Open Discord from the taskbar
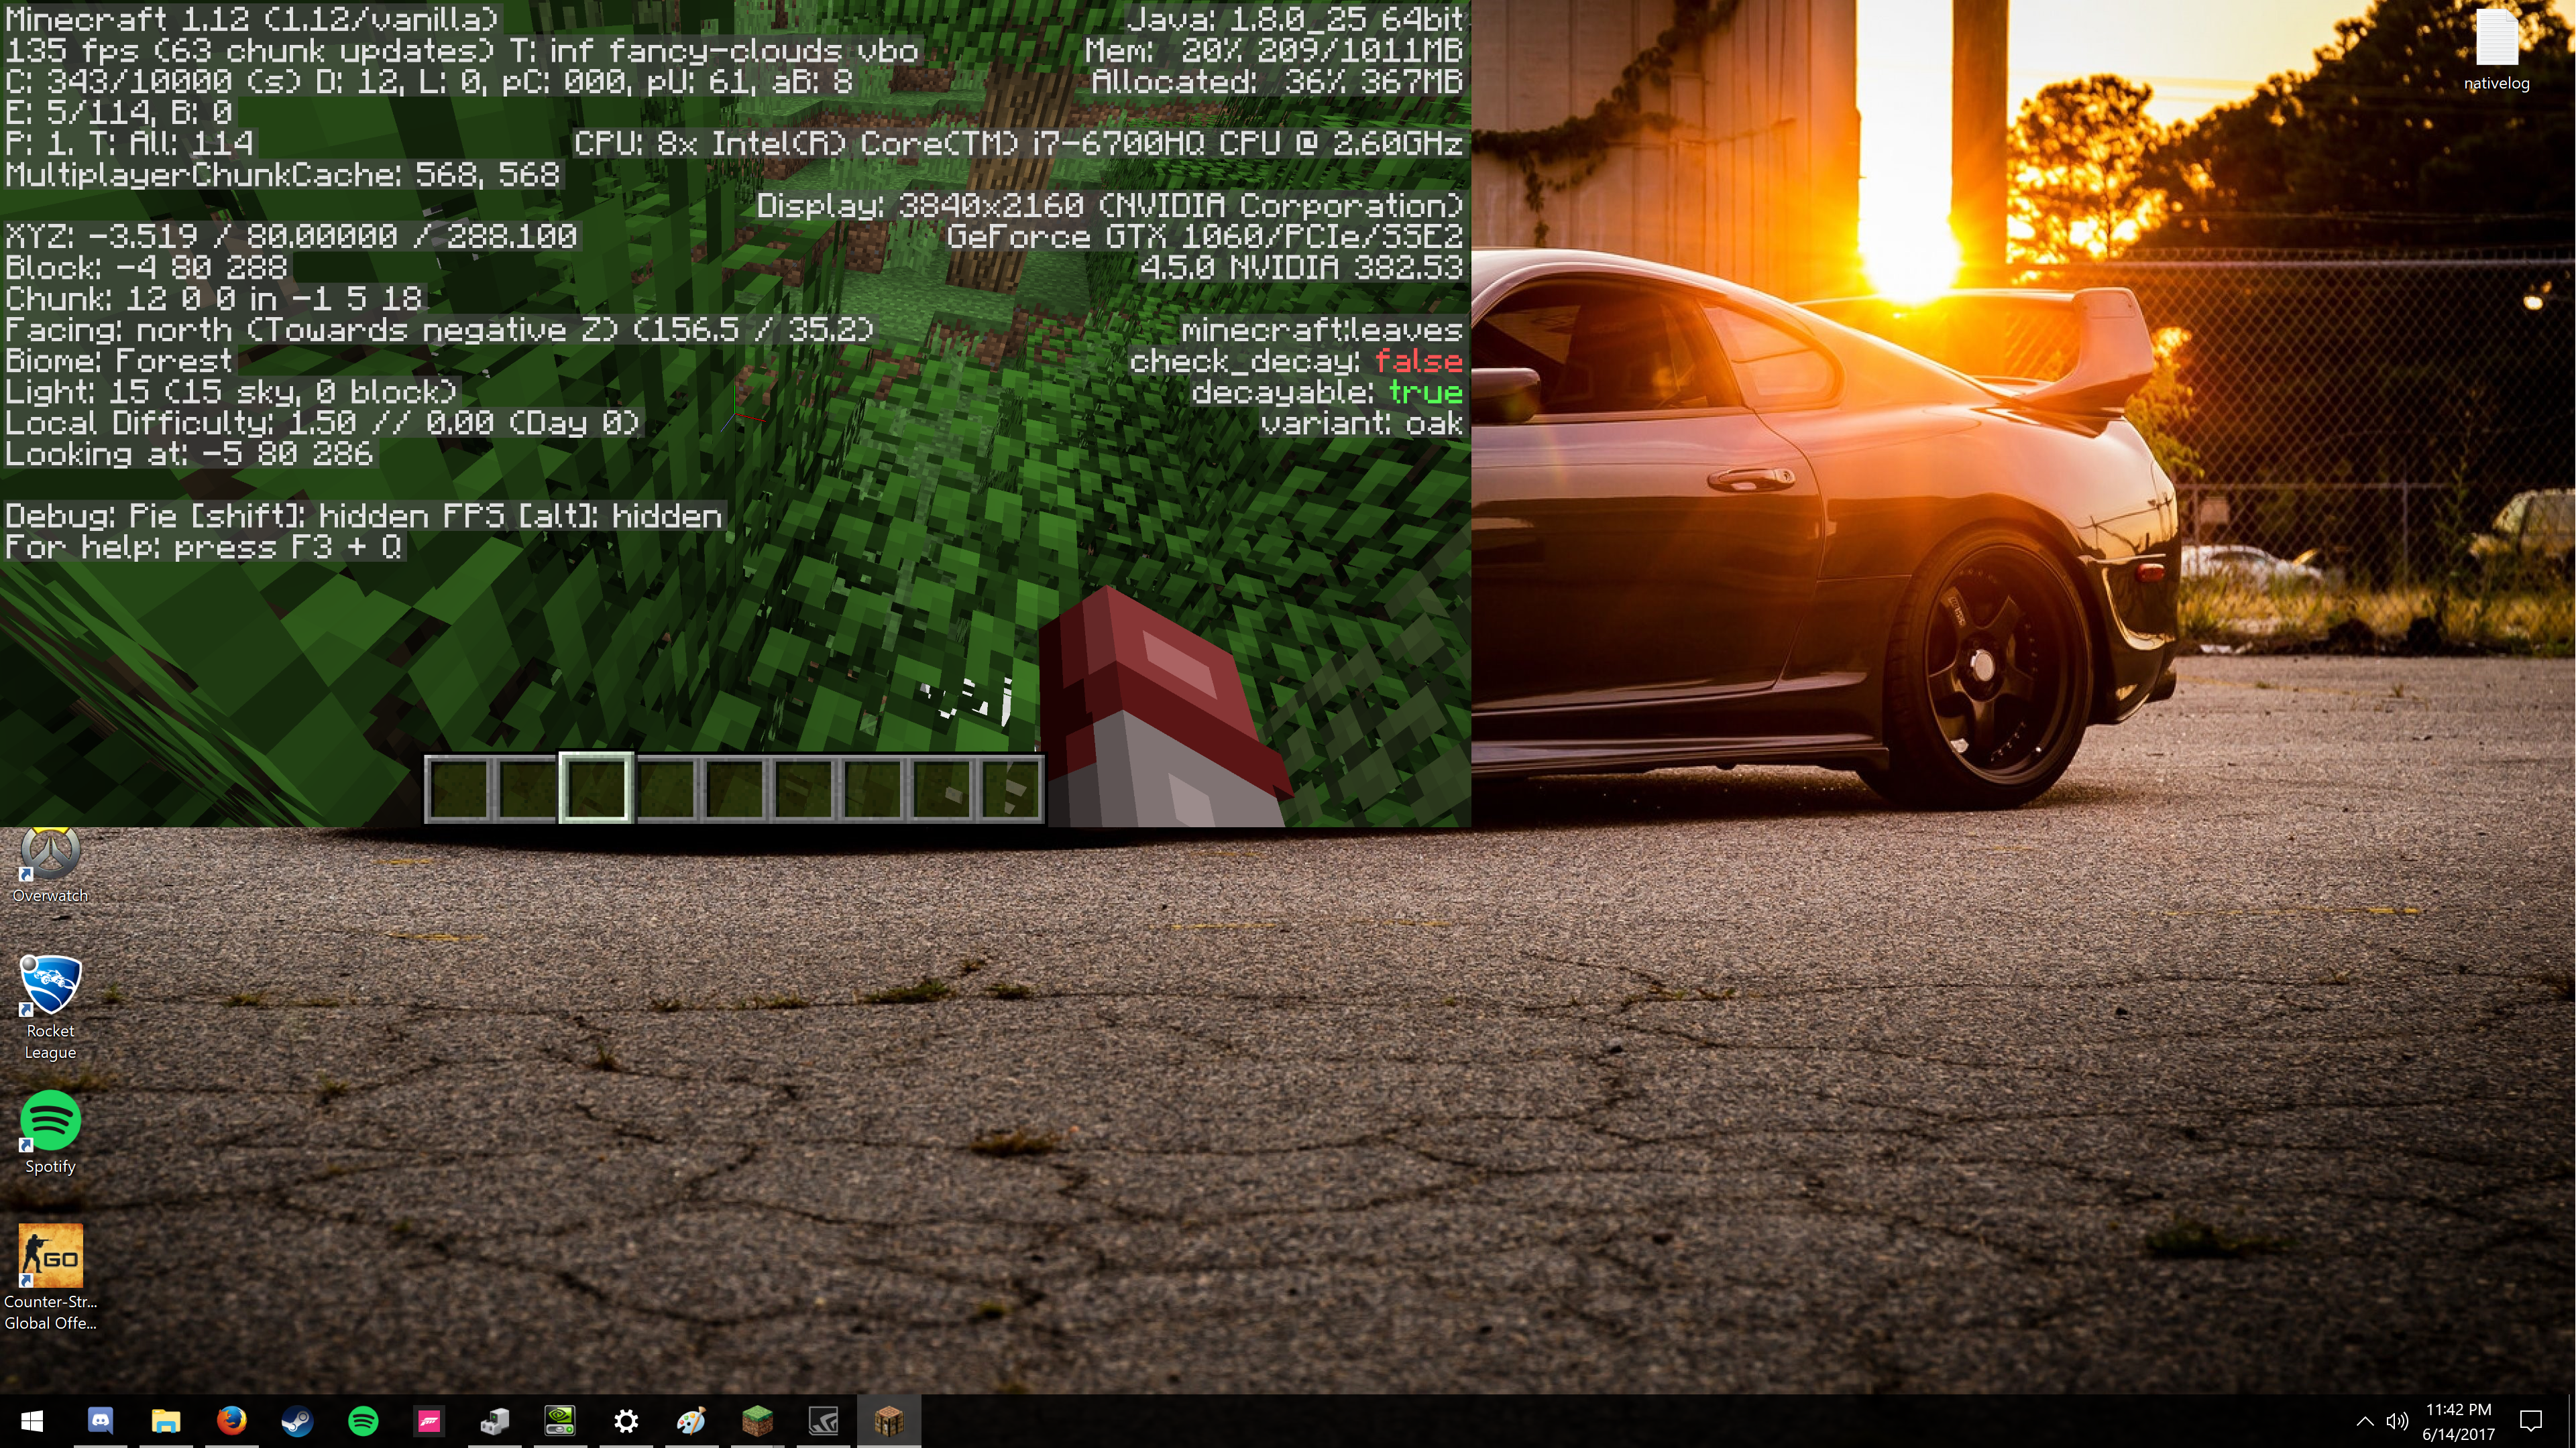The width and height of the screenshot is (2576, 1448). pyautogui.click(x=100, y=1420)
